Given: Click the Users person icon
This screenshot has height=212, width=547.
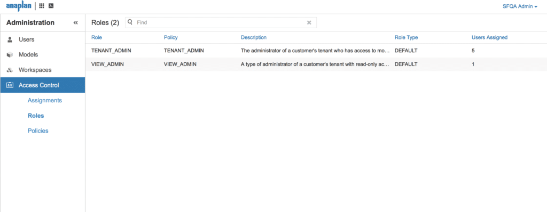Looking at the screenshot, I should click(x=10, y=40).
